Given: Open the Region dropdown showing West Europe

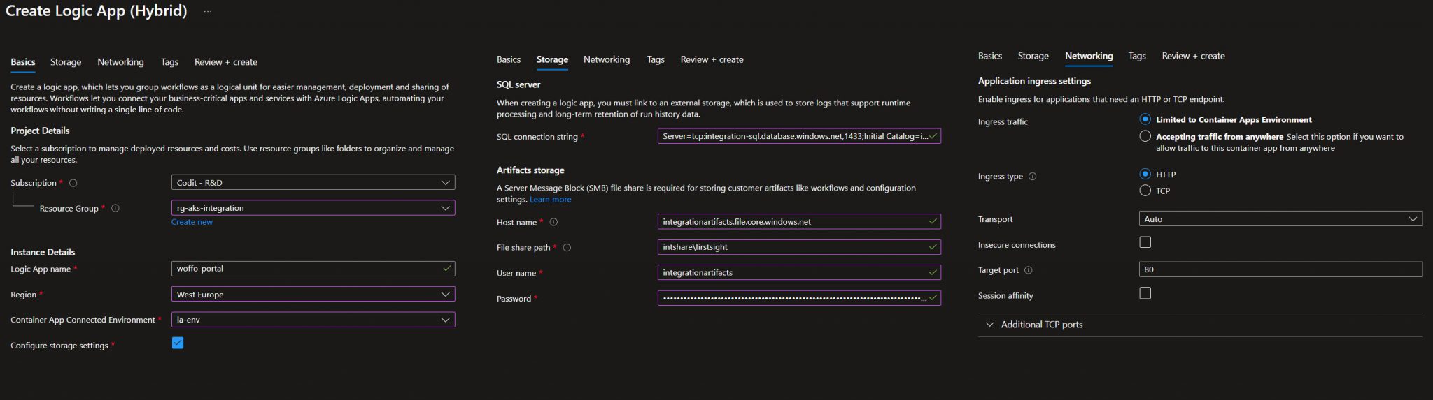Looking at the screenshot, I should click(313, 295).
